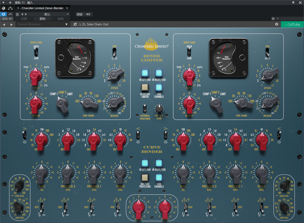The image size is (304, 223).
Task: Click the EXT. S/C GAIN knob
Action: (159, 109)
